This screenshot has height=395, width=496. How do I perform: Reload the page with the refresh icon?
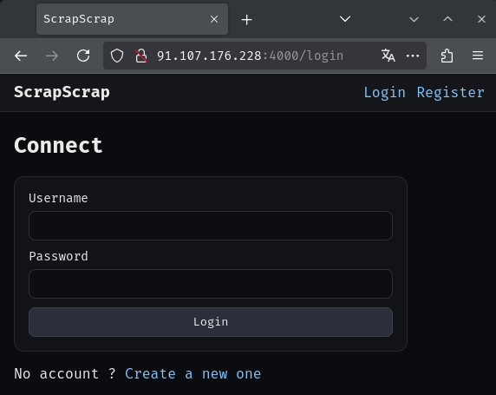coord(83,56)
